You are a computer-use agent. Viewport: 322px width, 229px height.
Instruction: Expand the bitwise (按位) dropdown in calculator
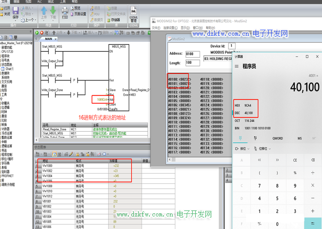click(x=244, y=149)
